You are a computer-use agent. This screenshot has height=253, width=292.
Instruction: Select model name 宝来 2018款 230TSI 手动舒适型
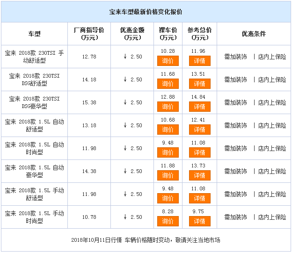[x=34, y=57]
